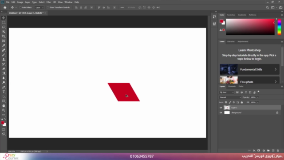
Task: Select the History Brush tool
Action: 4,64
